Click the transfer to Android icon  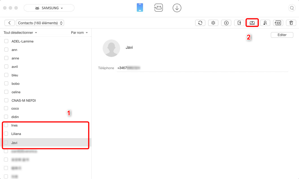[278, 23]
